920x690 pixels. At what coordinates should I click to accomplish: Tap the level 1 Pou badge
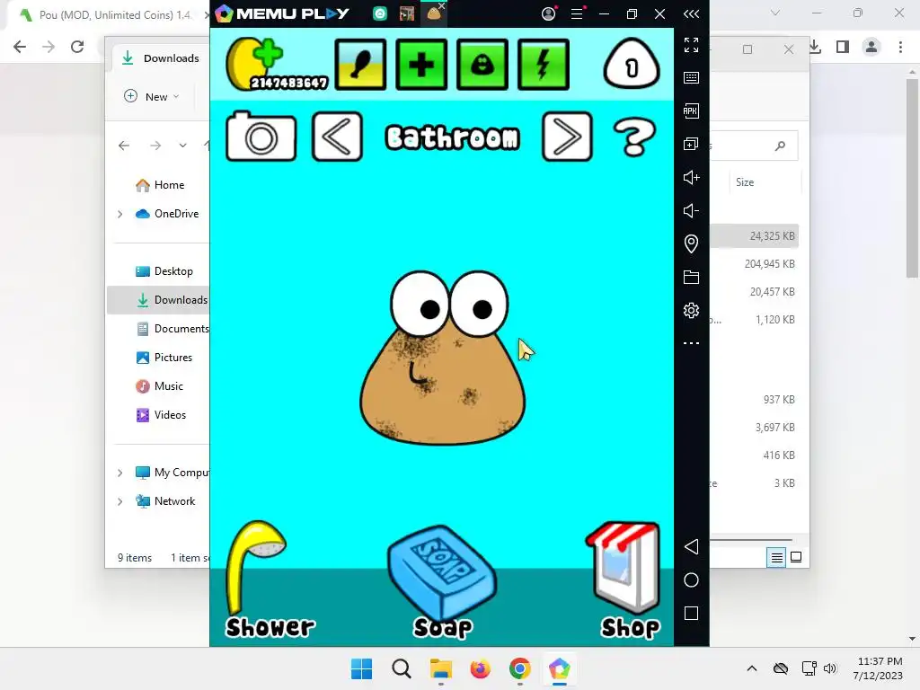(x=632, y=64)
